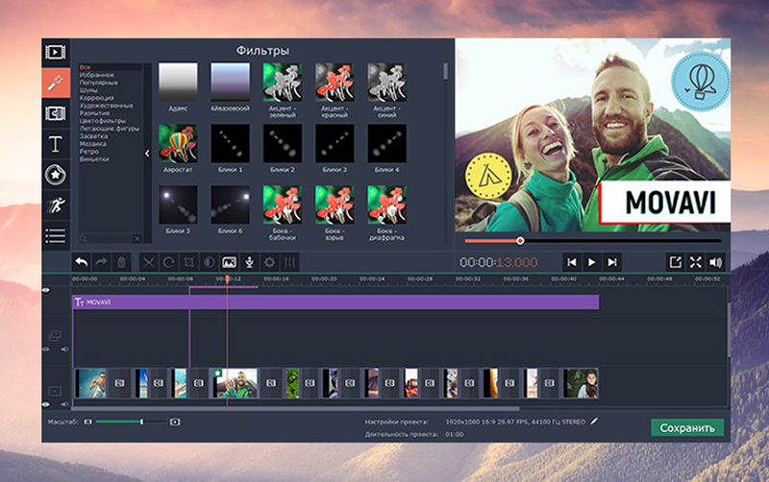
Task: Click the Split scissors icon in toolbar
Action: pos(148,261)
